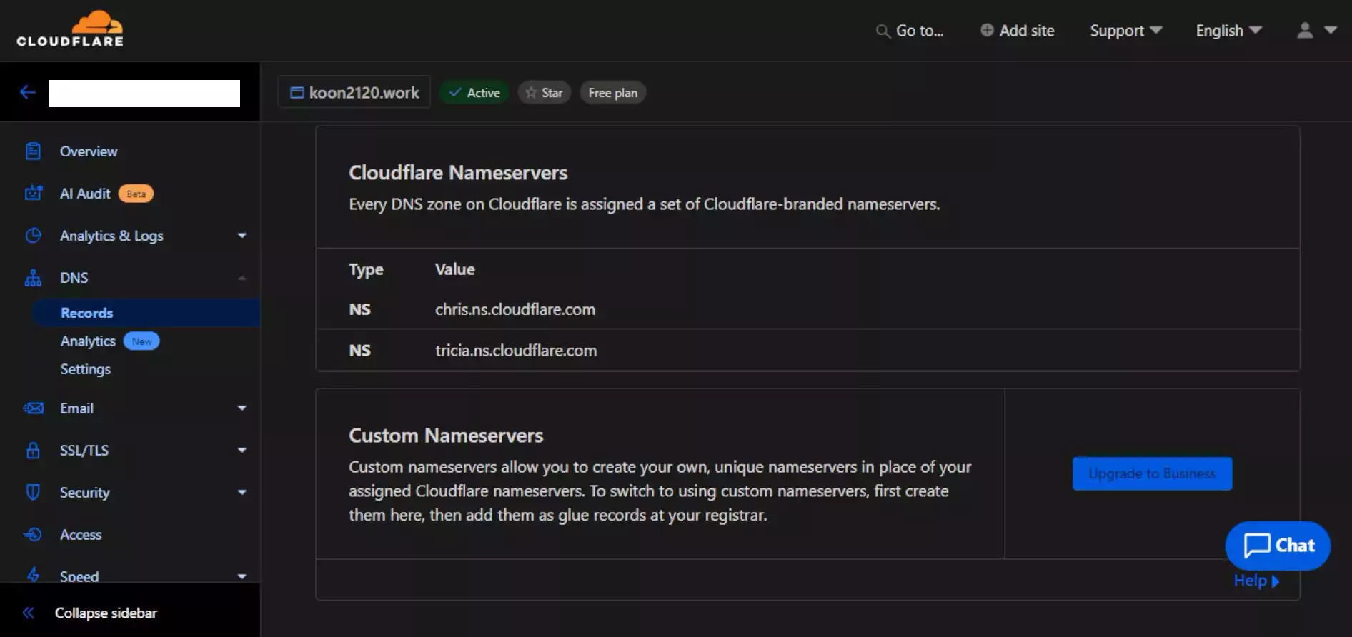Image resolution: width=1352 pixels, height=637 pixels.
Task: Click the Cloudflare Nameservers heading
Action: [x=458, y=173]
